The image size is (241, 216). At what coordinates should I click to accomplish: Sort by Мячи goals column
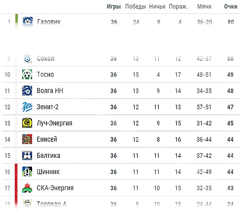pyautogui.click(x=204, y=7)
